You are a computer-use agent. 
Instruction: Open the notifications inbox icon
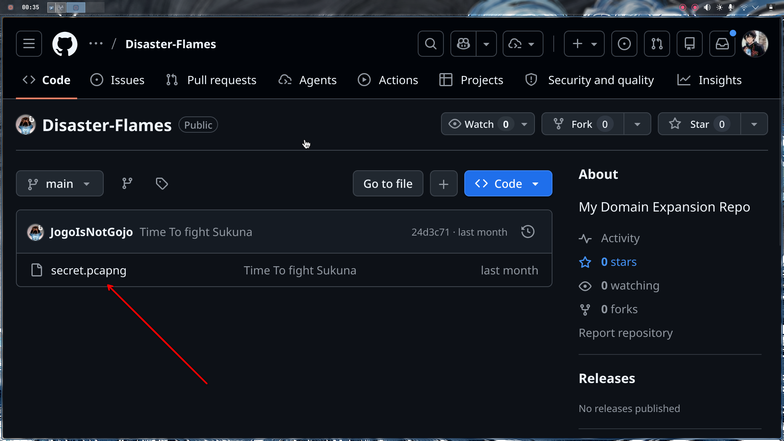pos(722,44)
